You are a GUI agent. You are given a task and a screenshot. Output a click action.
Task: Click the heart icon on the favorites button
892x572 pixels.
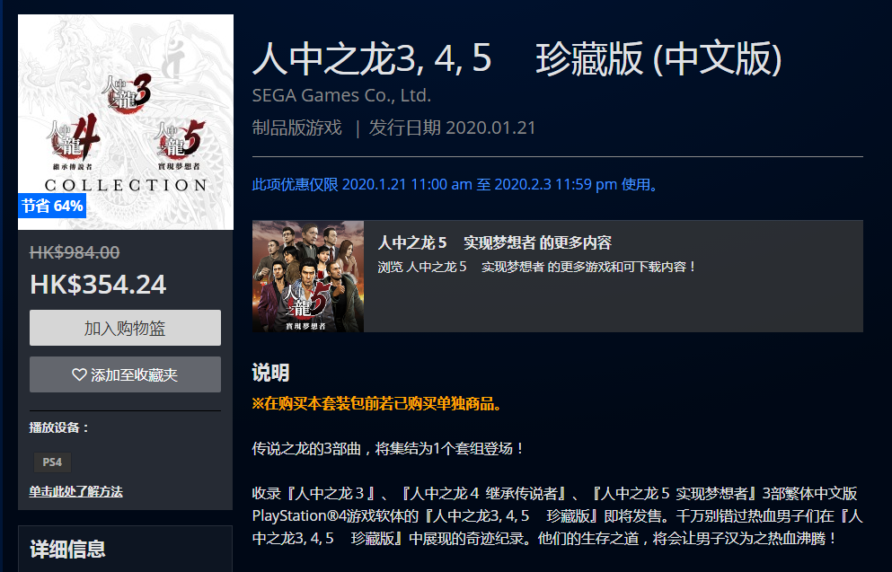pos(79,374)
